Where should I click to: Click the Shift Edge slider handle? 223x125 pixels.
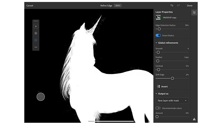[x=172, y=78]
